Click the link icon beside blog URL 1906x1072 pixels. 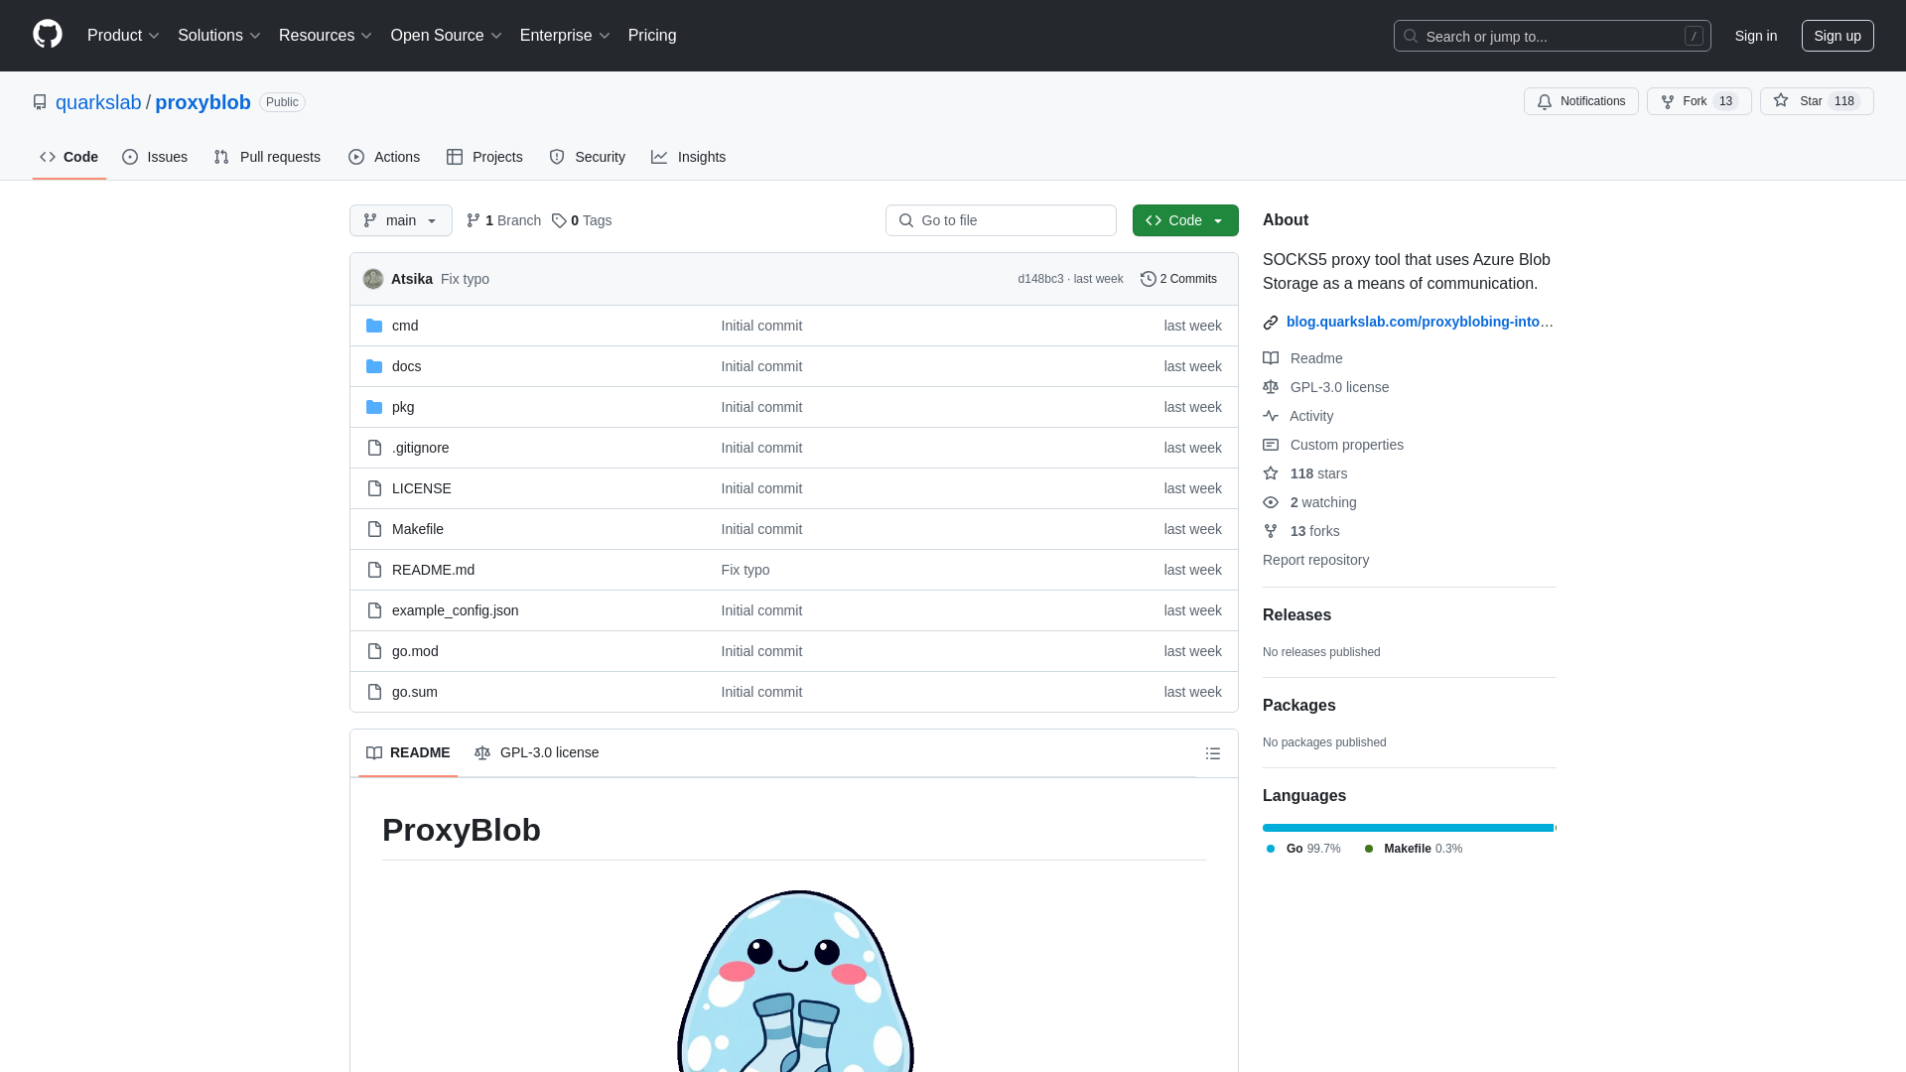pos(1271,322)
